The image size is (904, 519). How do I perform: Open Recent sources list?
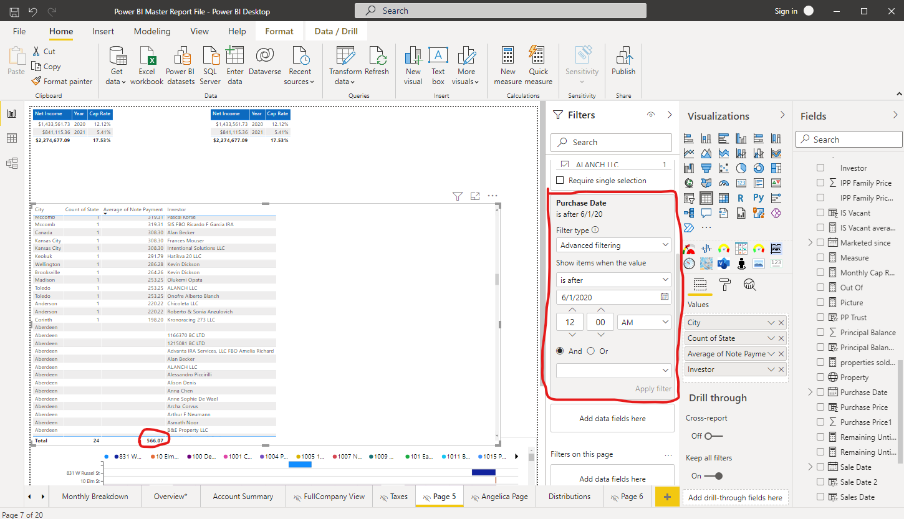[300, 65]
